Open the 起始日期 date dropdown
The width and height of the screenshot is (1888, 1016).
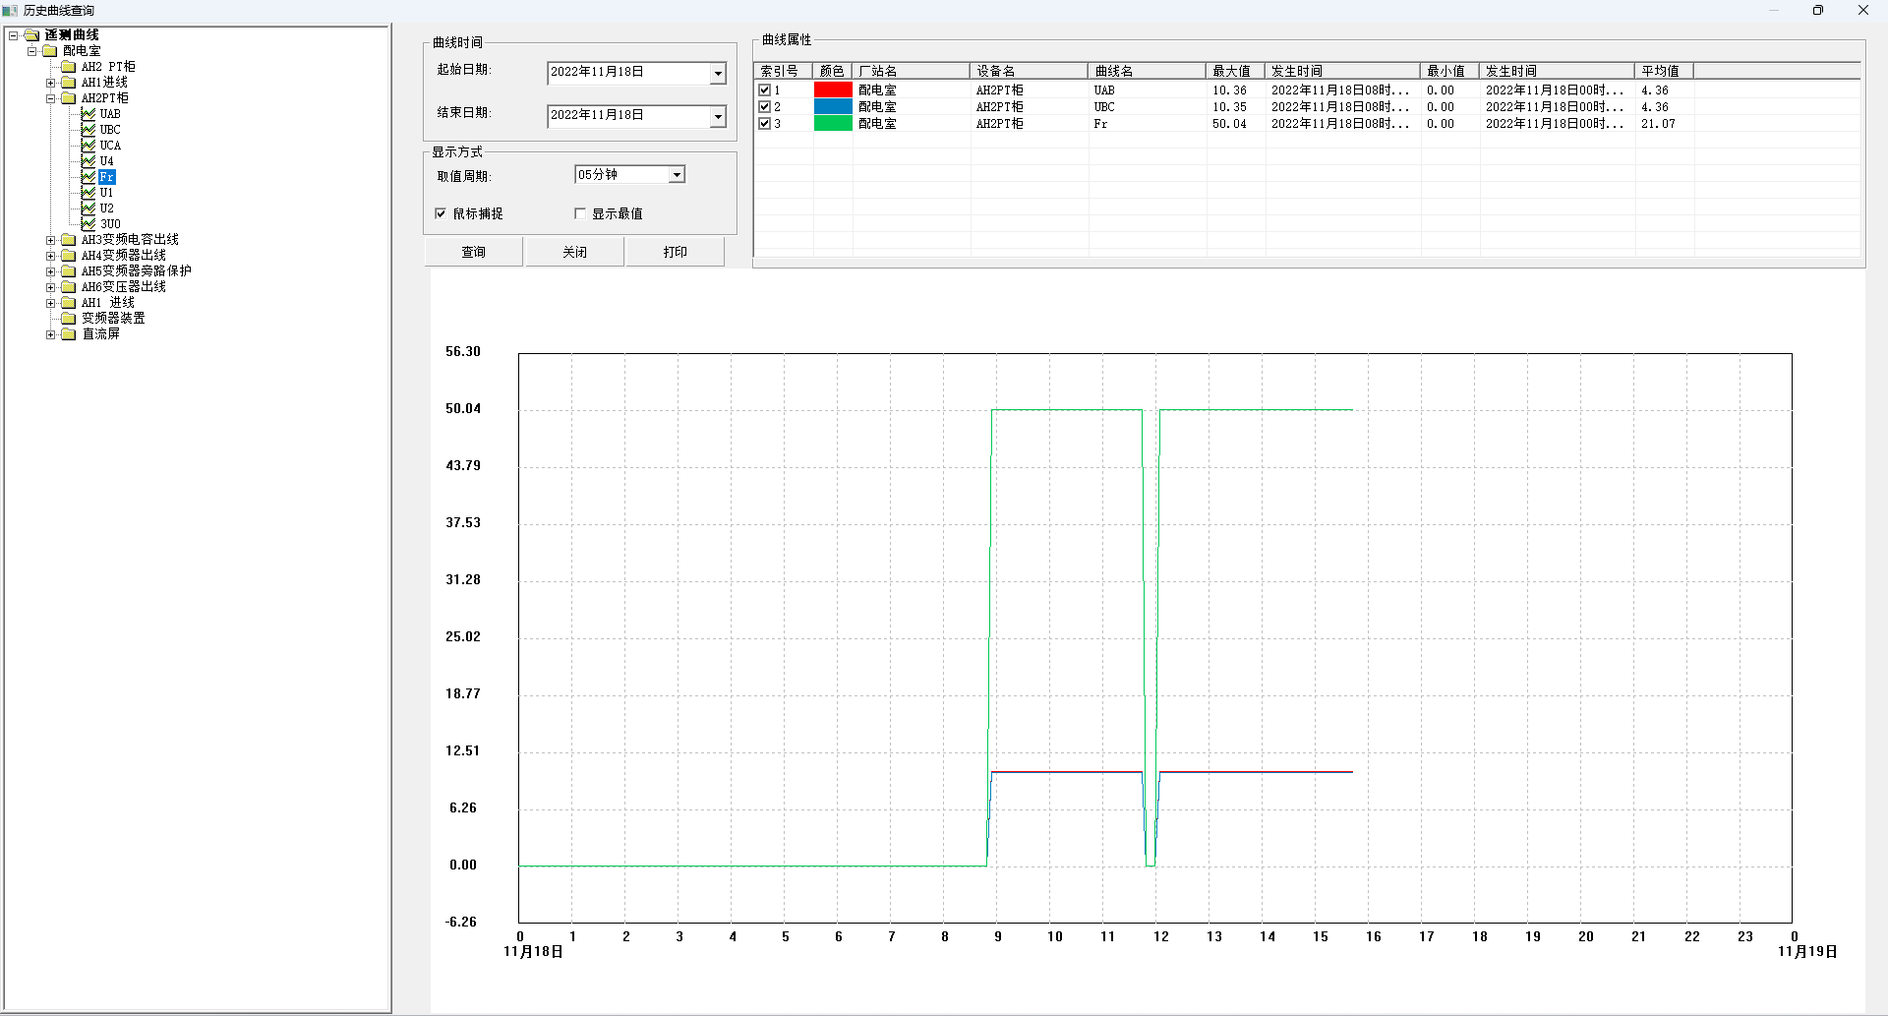click(718, 73)
